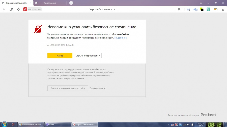Click the heading Невозможно установить безопасное соединение

pos(92,27)
